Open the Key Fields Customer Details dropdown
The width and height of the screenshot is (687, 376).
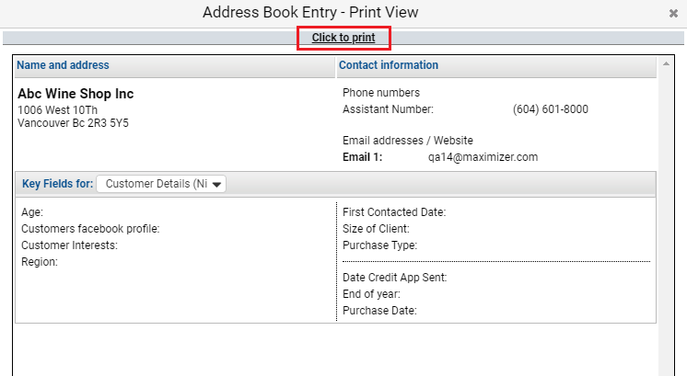(161, 184)
